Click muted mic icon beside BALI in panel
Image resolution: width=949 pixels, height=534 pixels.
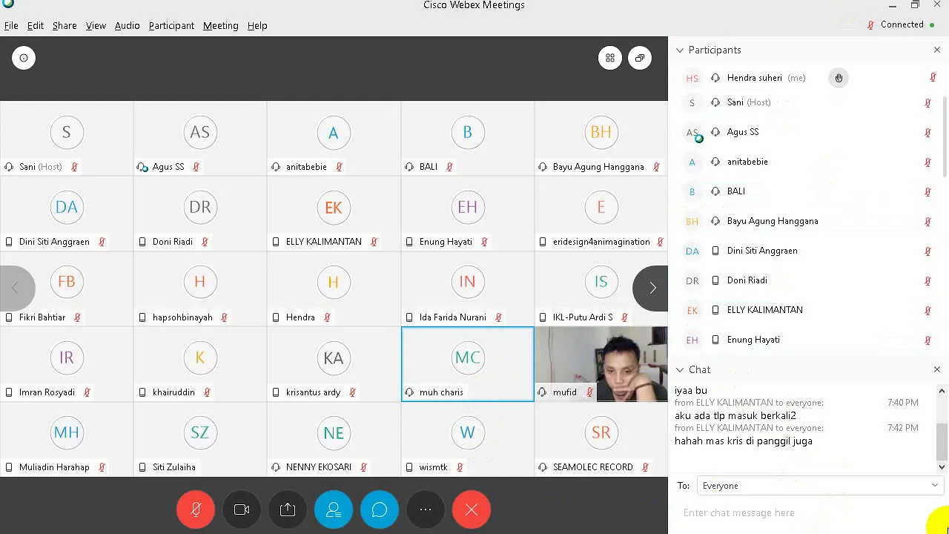pyautogui.click(x=927, y=192)
